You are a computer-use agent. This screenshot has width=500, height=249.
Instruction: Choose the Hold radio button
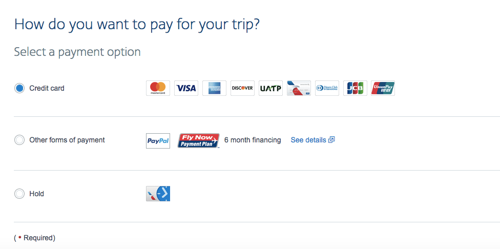(19, 194)
